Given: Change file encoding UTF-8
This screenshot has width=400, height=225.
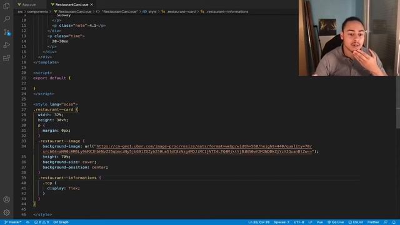Looking at the screenshot, I should pyautogui.click(x=299, y=222).
